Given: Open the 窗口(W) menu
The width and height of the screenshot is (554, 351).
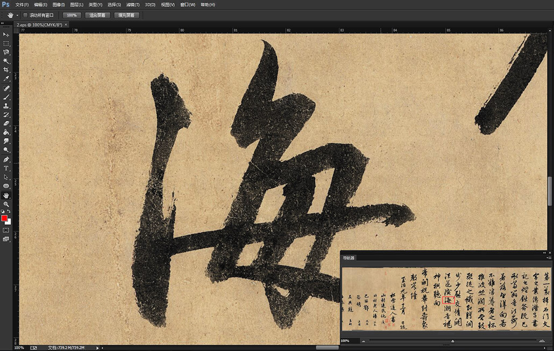Looking at the screenshot, I should pos(188,5).
